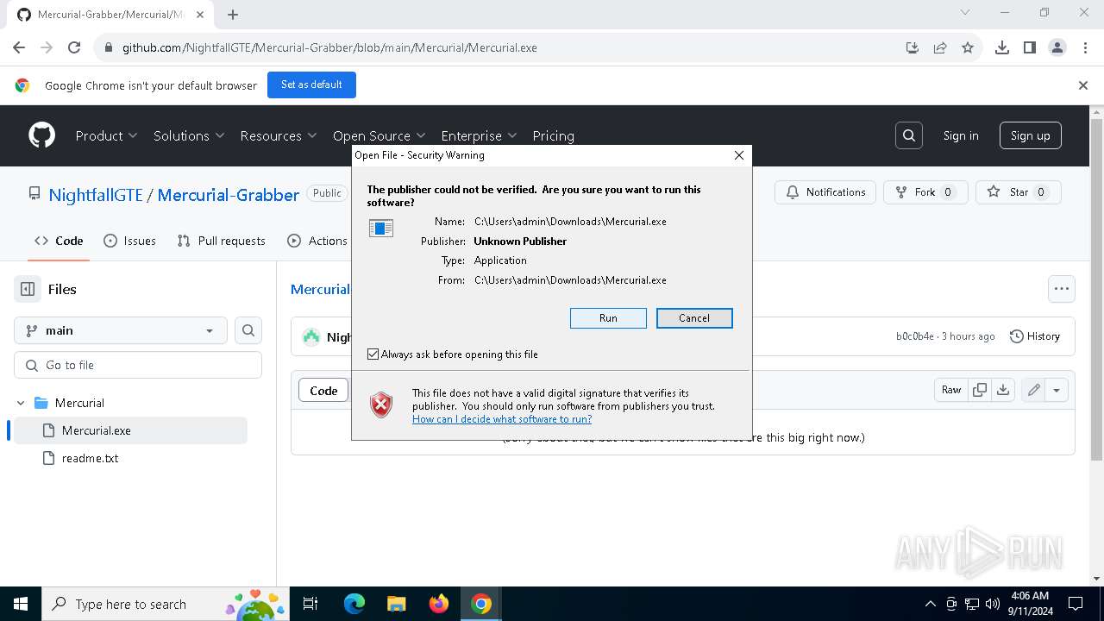Bookmark this page with star icon

click(968, 47)
